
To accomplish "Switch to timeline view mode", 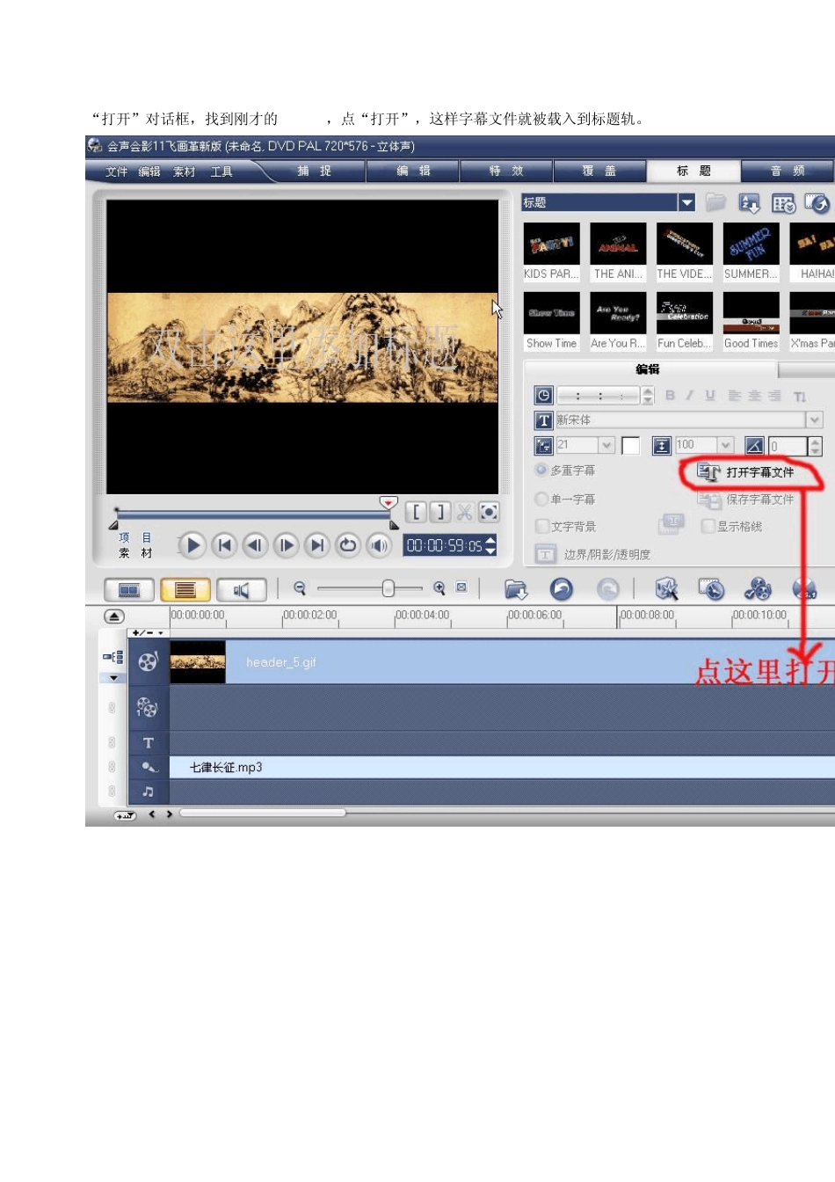I will tap(185, 589).
